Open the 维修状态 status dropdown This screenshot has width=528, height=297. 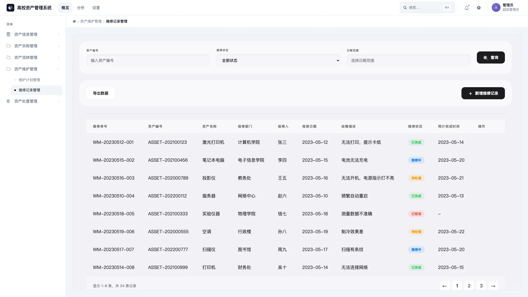pos(278,60)
